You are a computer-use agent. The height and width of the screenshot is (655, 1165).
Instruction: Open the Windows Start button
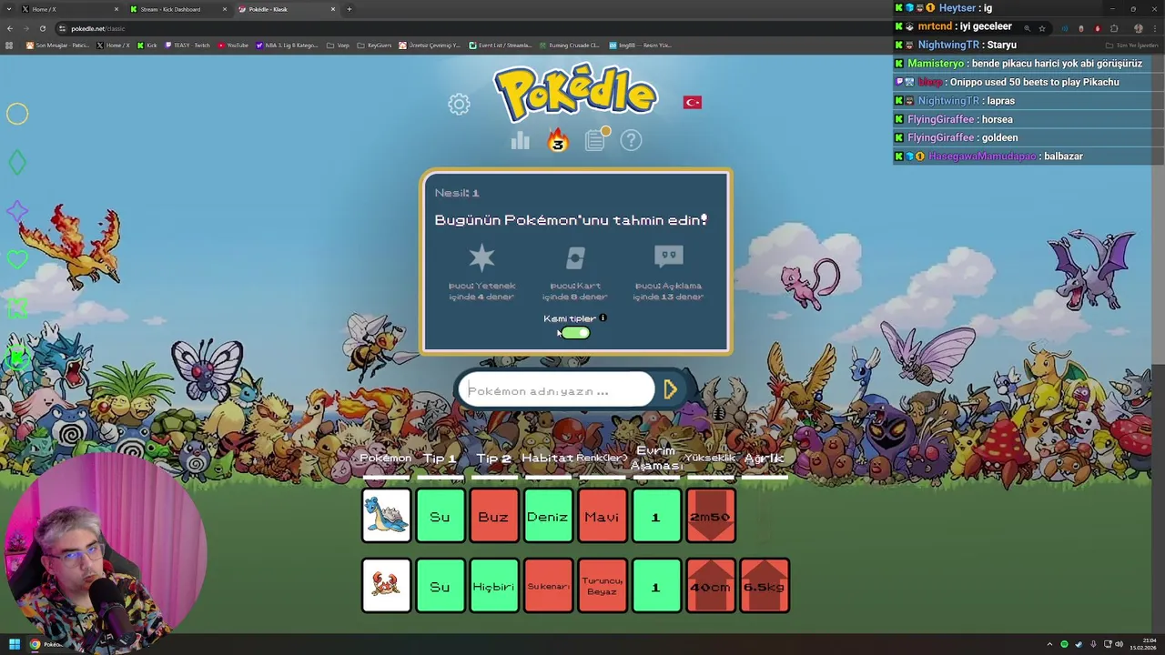click(x=15, y=644)
